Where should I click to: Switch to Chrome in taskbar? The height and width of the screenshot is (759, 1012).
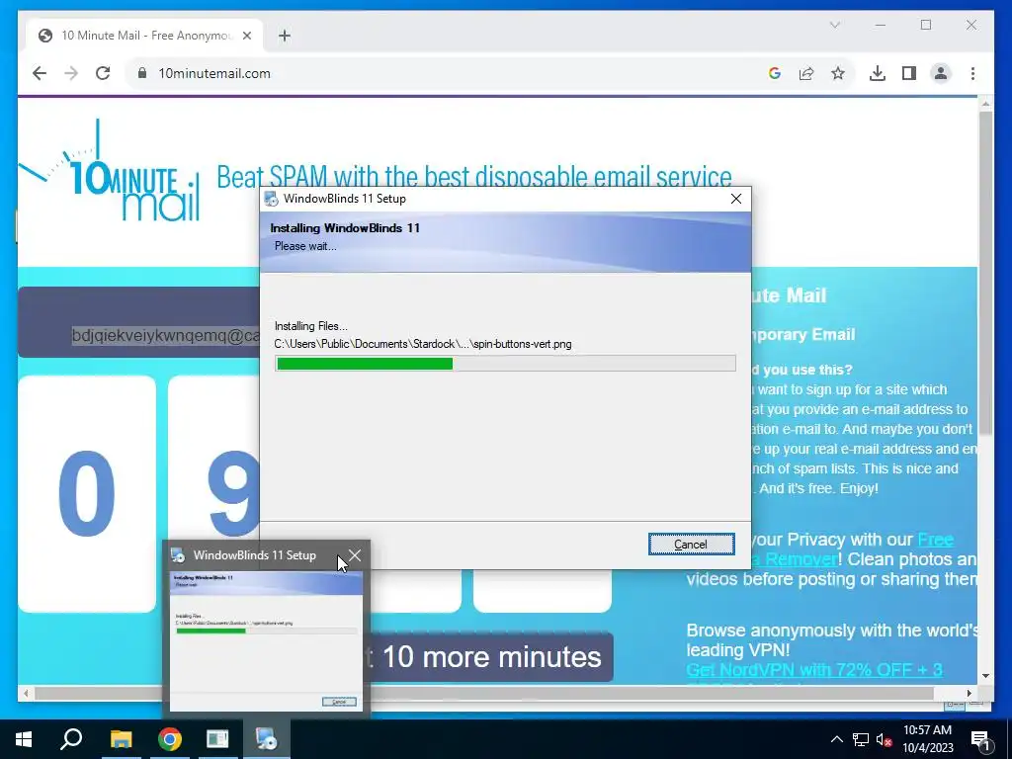point(169,739)
